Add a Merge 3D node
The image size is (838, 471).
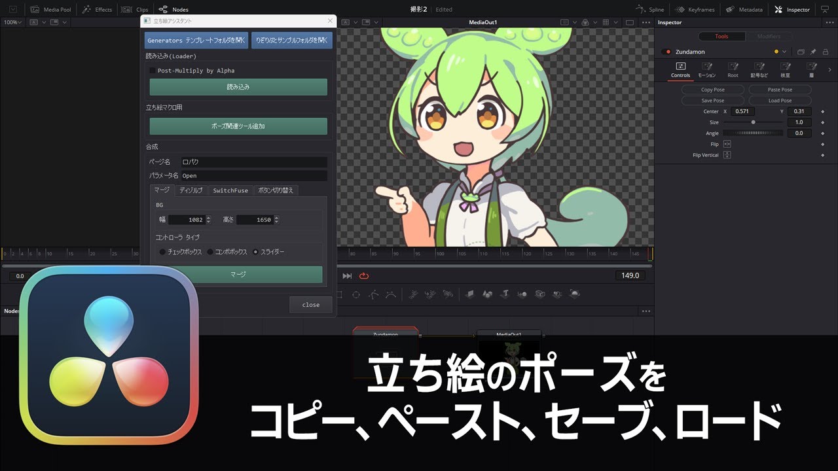(522, 294)
